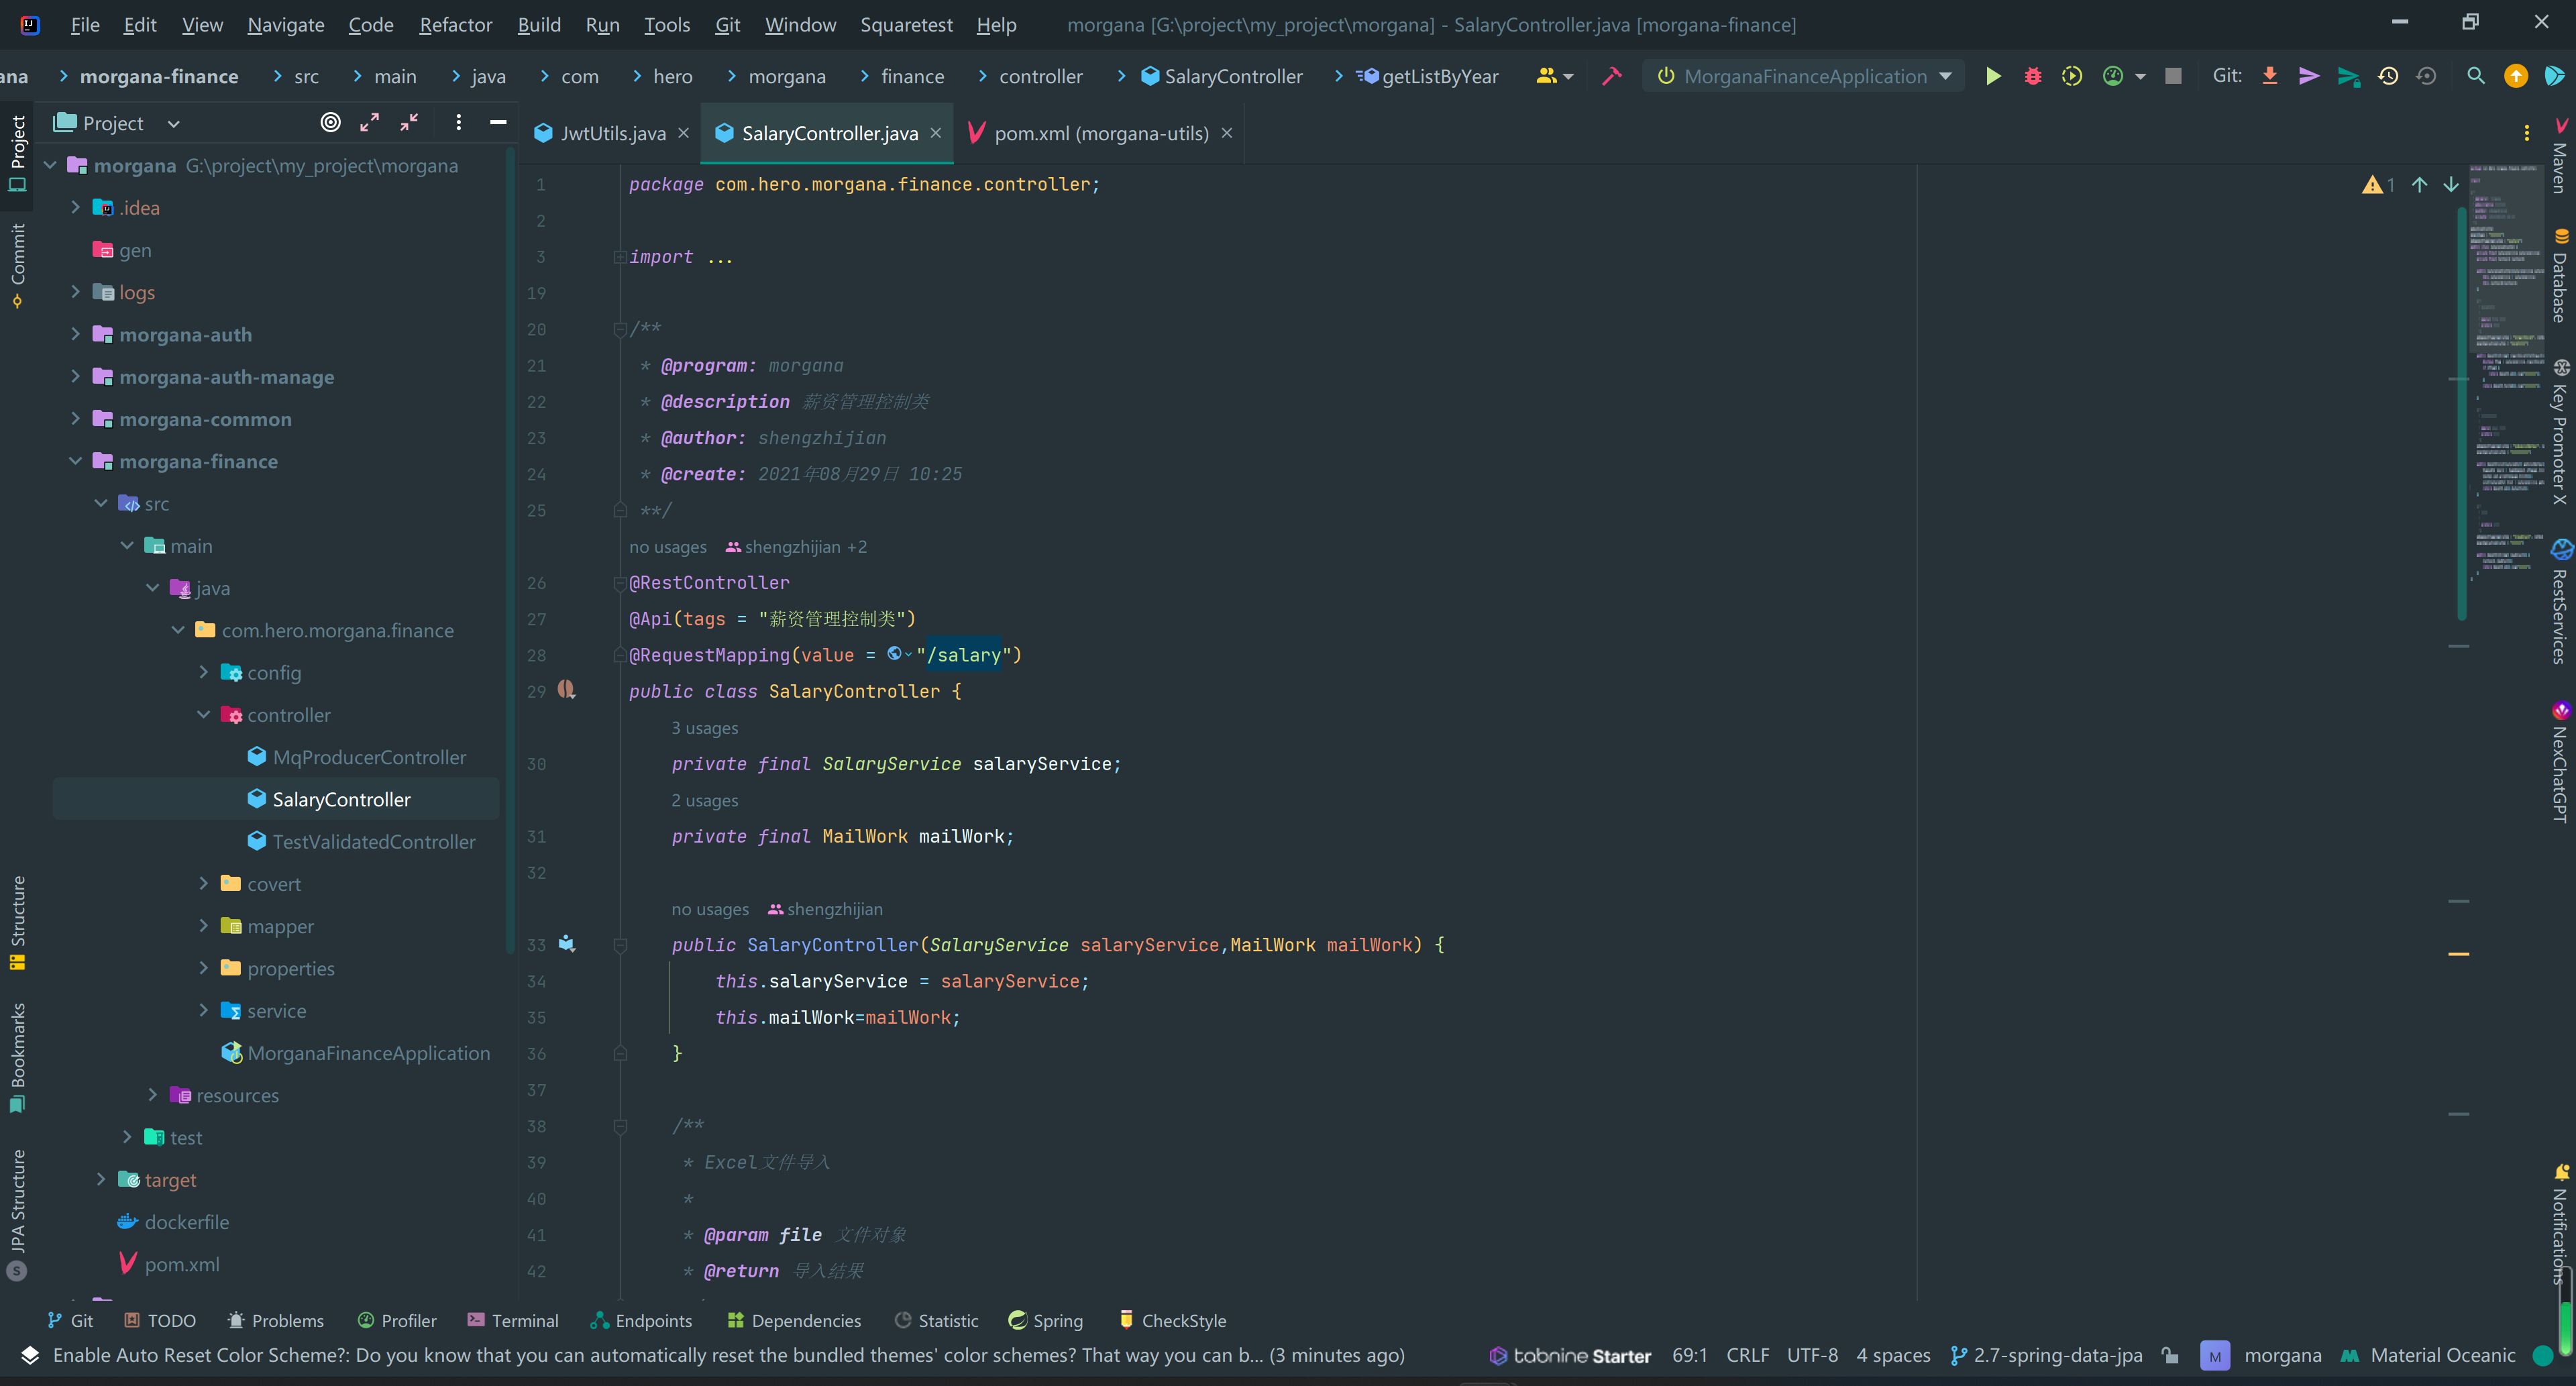Hide the Project tool window
This screenshot has height=1386, width=2576.
[x=498, y=122]
